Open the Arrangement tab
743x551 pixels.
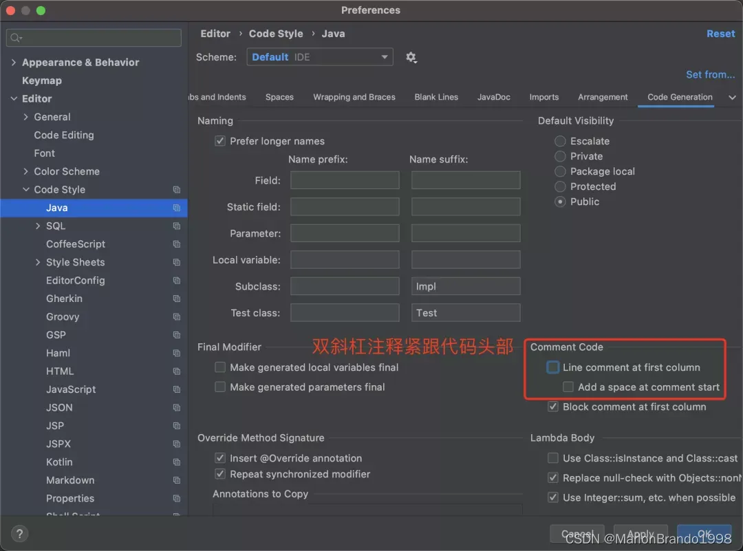[x=603, y=97]
